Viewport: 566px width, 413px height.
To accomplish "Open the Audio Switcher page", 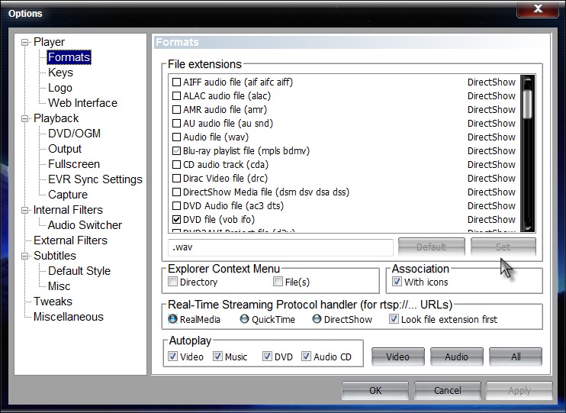I will 85,225.
